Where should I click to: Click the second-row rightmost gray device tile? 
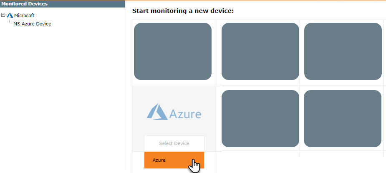coord(343,119)
